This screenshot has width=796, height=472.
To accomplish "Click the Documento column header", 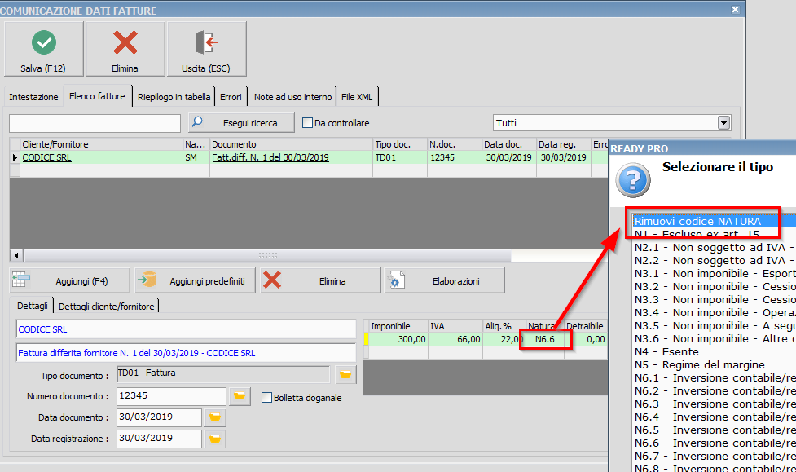I will tap(291, 144).
